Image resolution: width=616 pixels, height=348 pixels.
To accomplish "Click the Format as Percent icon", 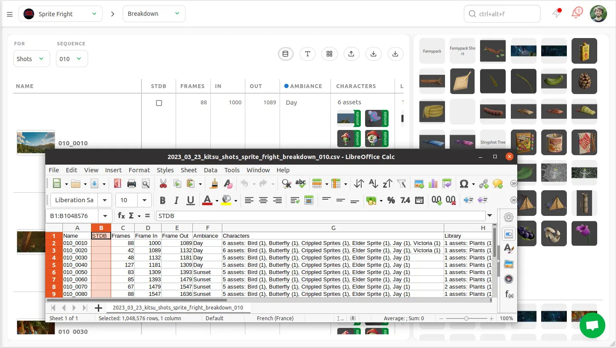I will 391,201.
